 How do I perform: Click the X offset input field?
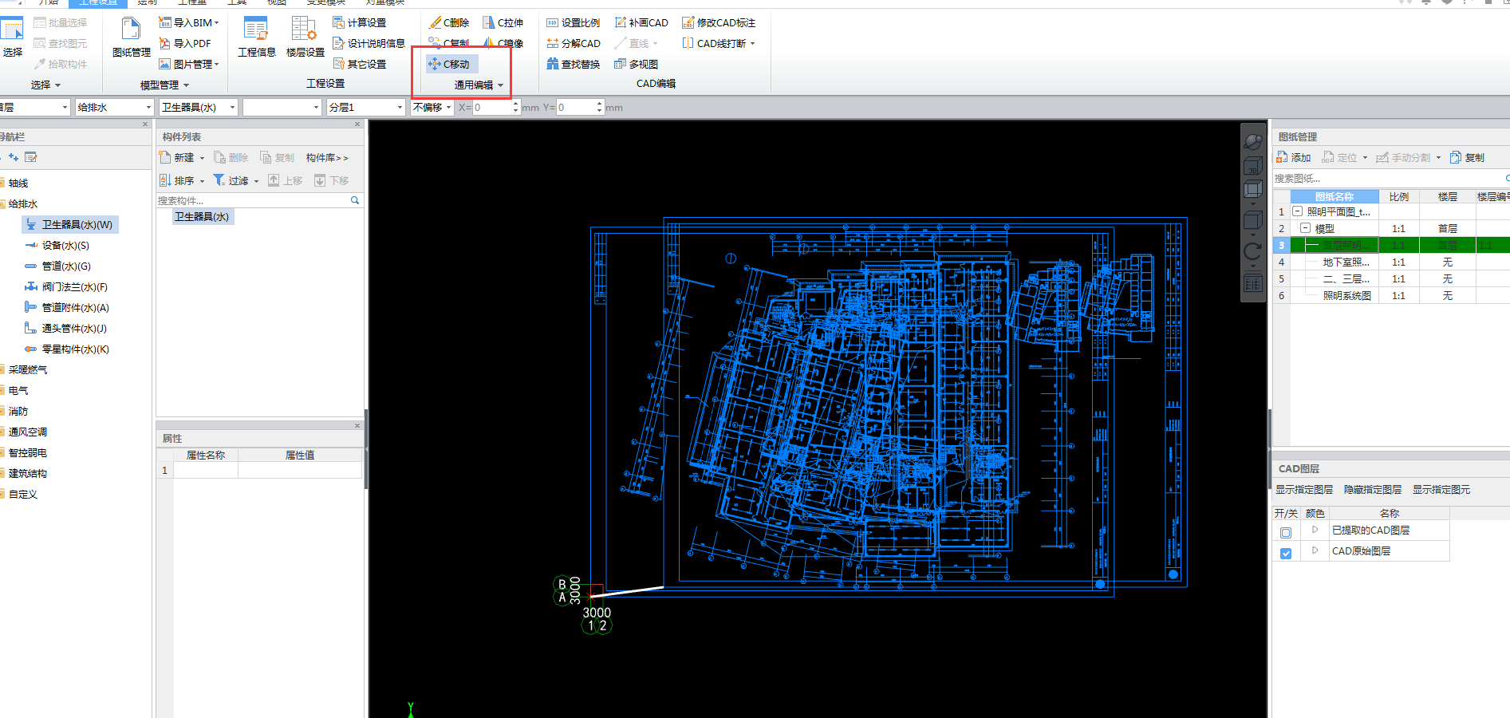pos(491,107)
